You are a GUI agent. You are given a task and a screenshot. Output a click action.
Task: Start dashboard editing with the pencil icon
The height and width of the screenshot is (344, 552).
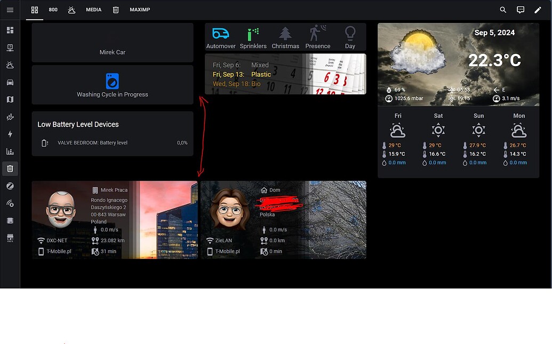[538, 10]
